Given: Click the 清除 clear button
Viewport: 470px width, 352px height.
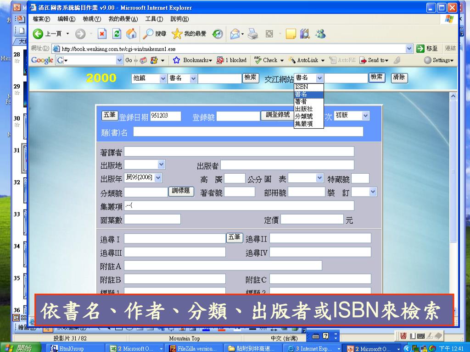Looking at the screenshot, I should [x=399, y=78].
